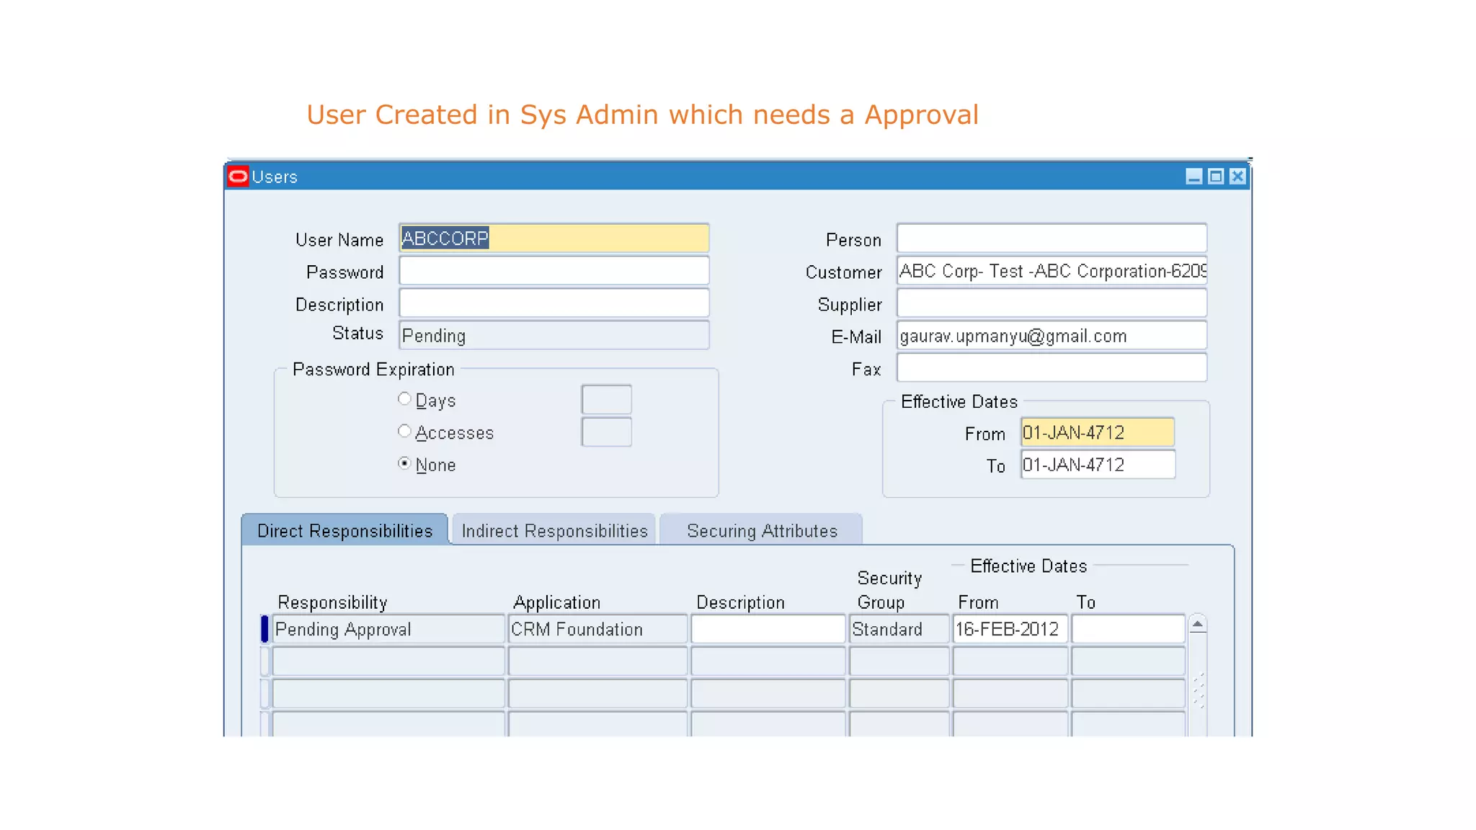Click the 16-FEB-2012 From date cell
1476x830 pixels.
coord(1010,629)
